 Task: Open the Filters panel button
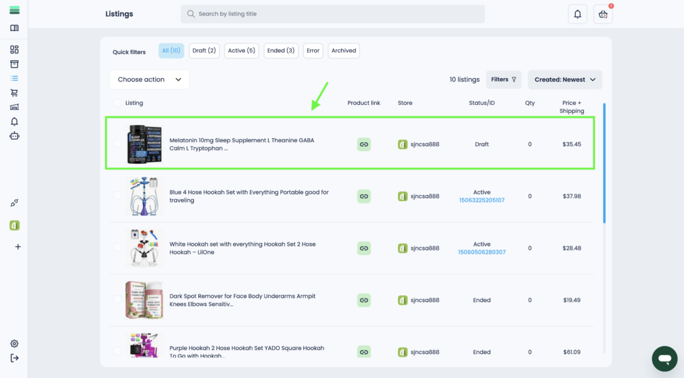[x=504, y=79]
